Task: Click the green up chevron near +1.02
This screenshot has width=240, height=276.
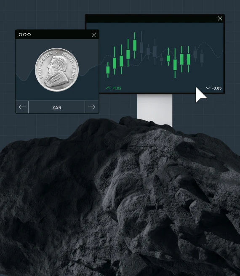Action: tap(108, 88)
